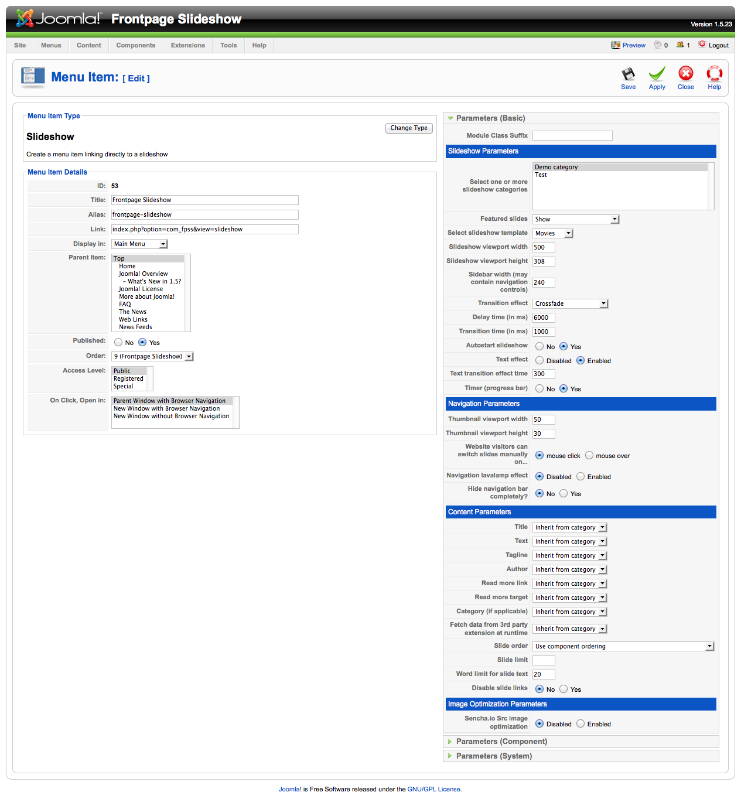Open the Order dropdown

[152, 357]
